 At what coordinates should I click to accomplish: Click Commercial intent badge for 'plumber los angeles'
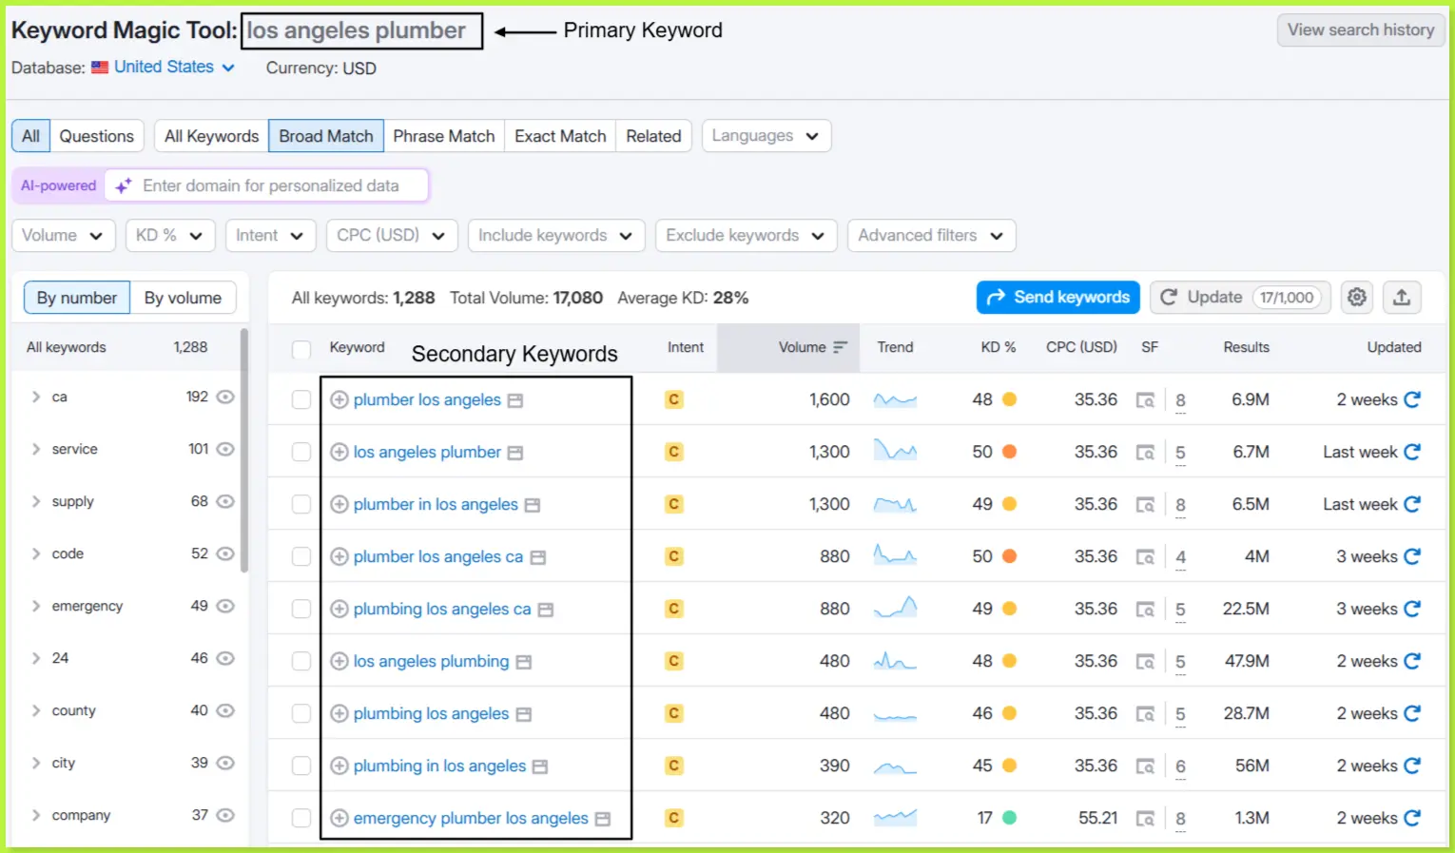click(x=673, y=400)
